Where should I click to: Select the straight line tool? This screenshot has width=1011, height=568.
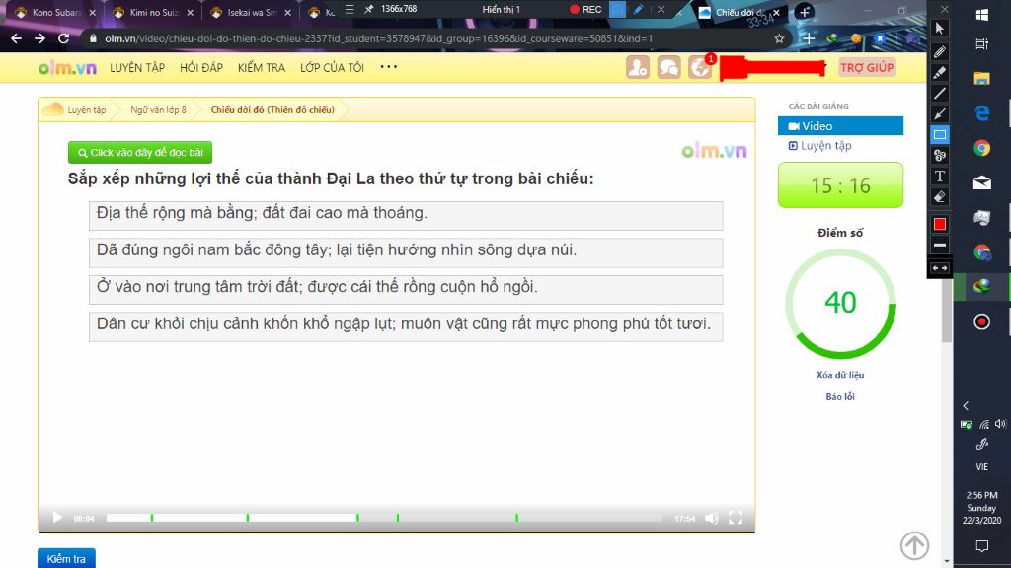click(x=940, y=93)
